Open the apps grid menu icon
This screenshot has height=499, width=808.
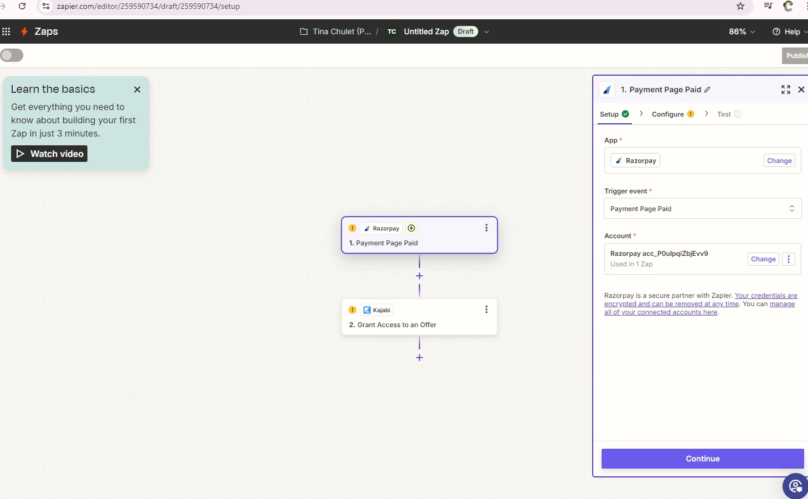click(x=6, y=31)
